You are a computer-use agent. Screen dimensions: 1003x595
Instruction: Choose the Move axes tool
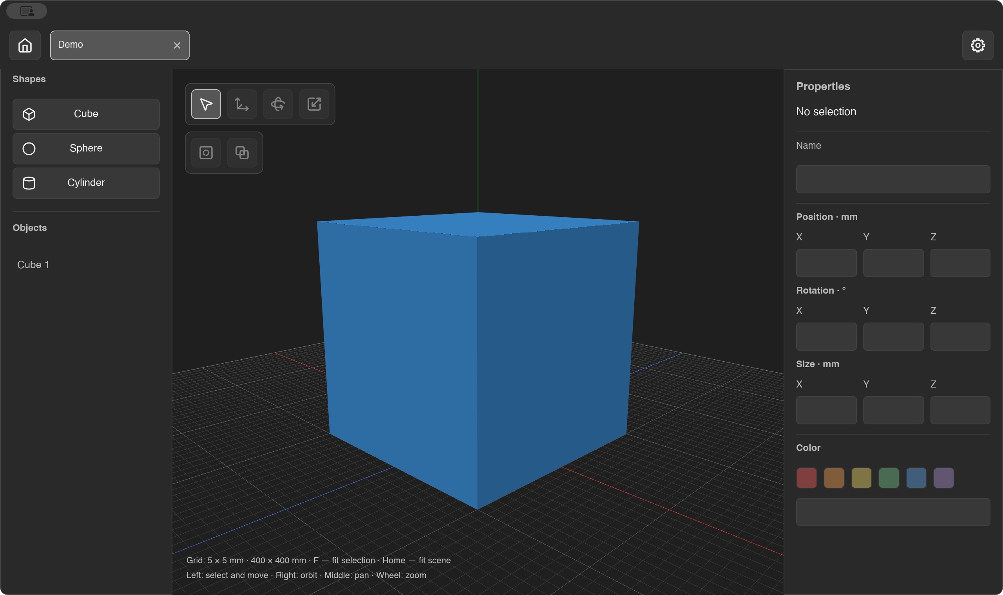pos(242,104)
